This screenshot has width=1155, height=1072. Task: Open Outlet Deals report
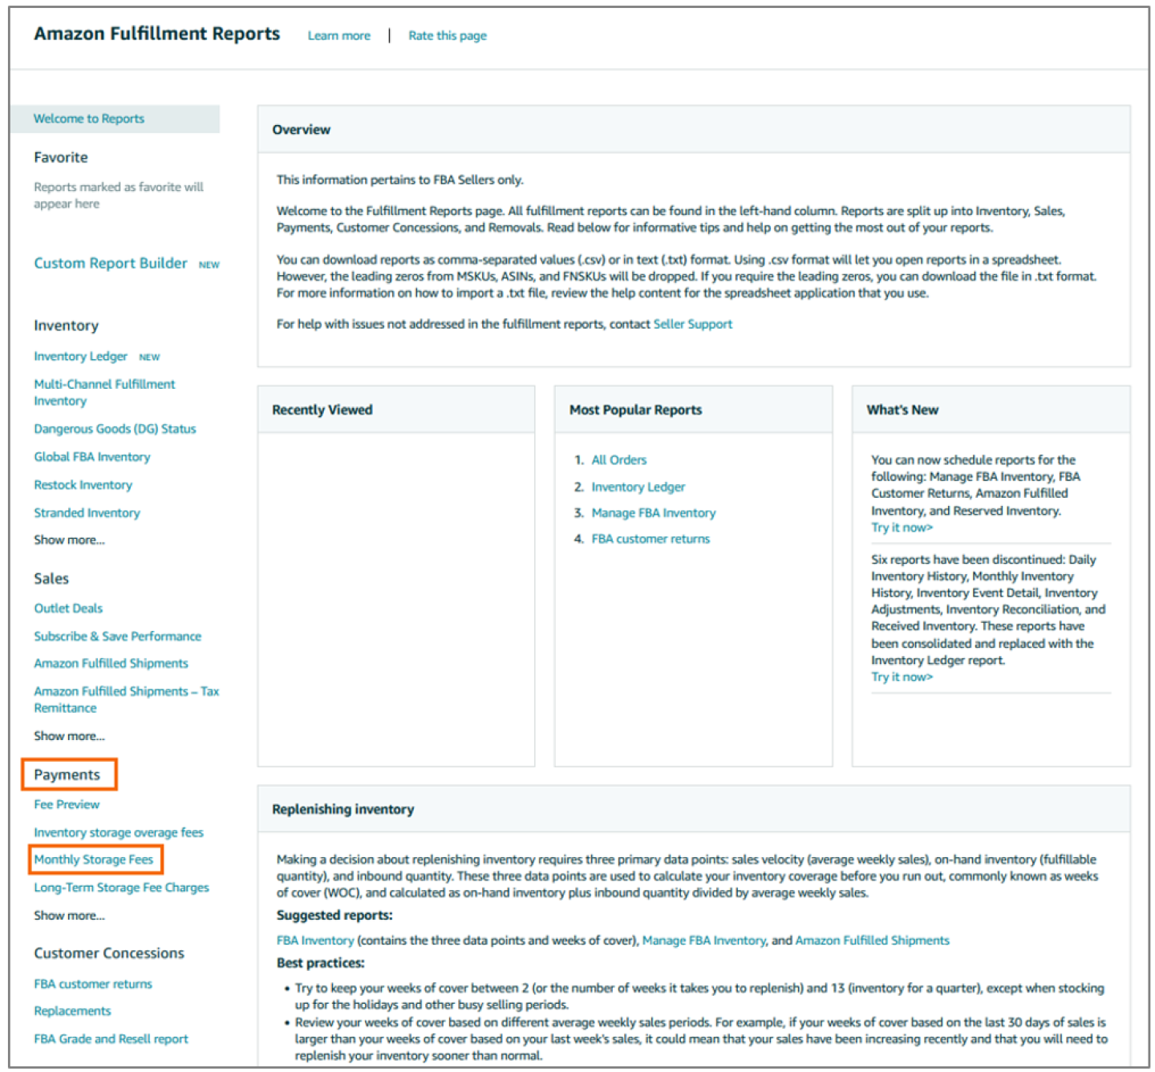coord(68,609)
